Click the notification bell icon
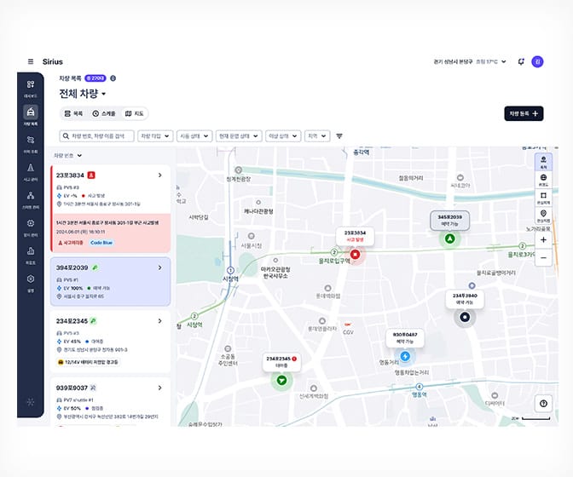Image resolution: width=573 pixels, height=477 pixels. pyautogui.click(x=521, y=61)
